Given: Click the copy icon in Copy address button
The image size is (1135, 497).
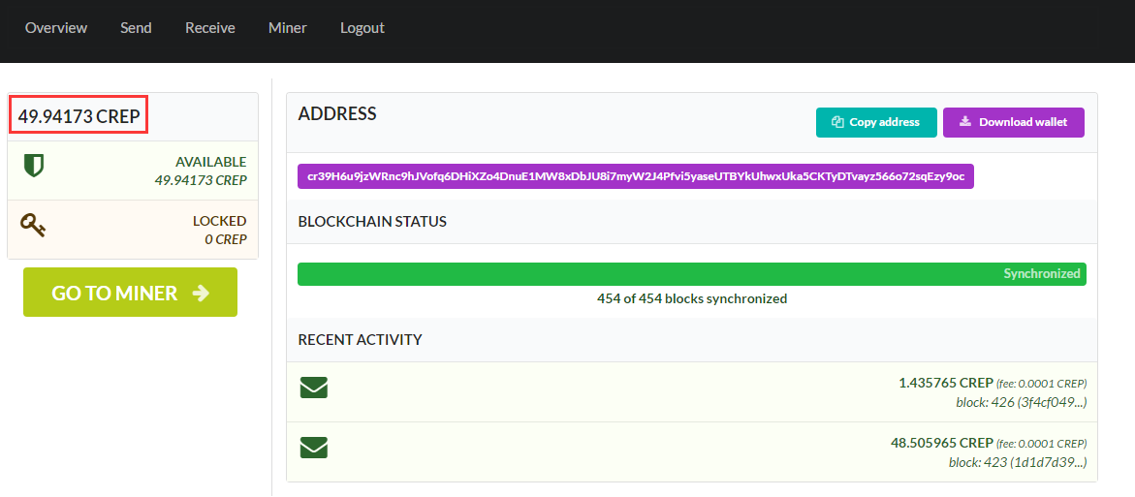Looking at the screenshot, I should (x=837, y=122).
